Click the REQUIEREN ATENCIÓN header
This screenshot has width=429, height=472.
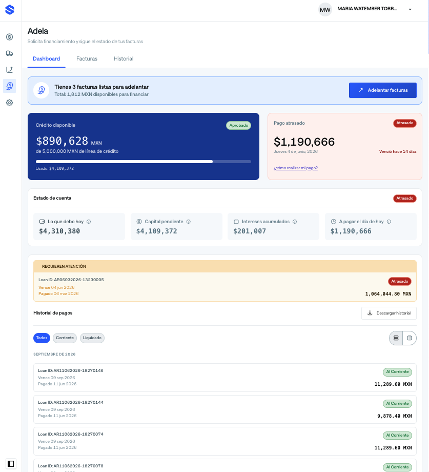coord(225,266)
